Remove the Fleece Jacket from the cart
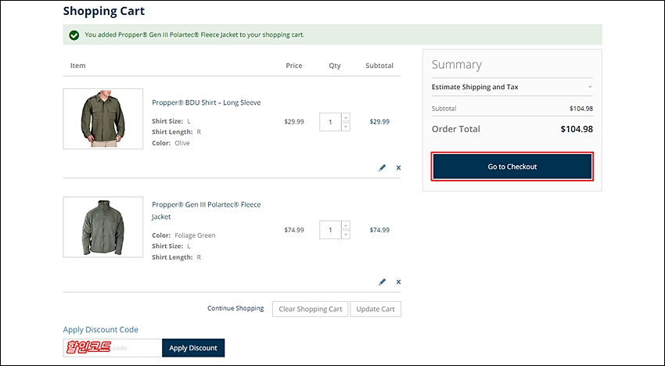Screen dimensions: 665x366 pos(398,282)
